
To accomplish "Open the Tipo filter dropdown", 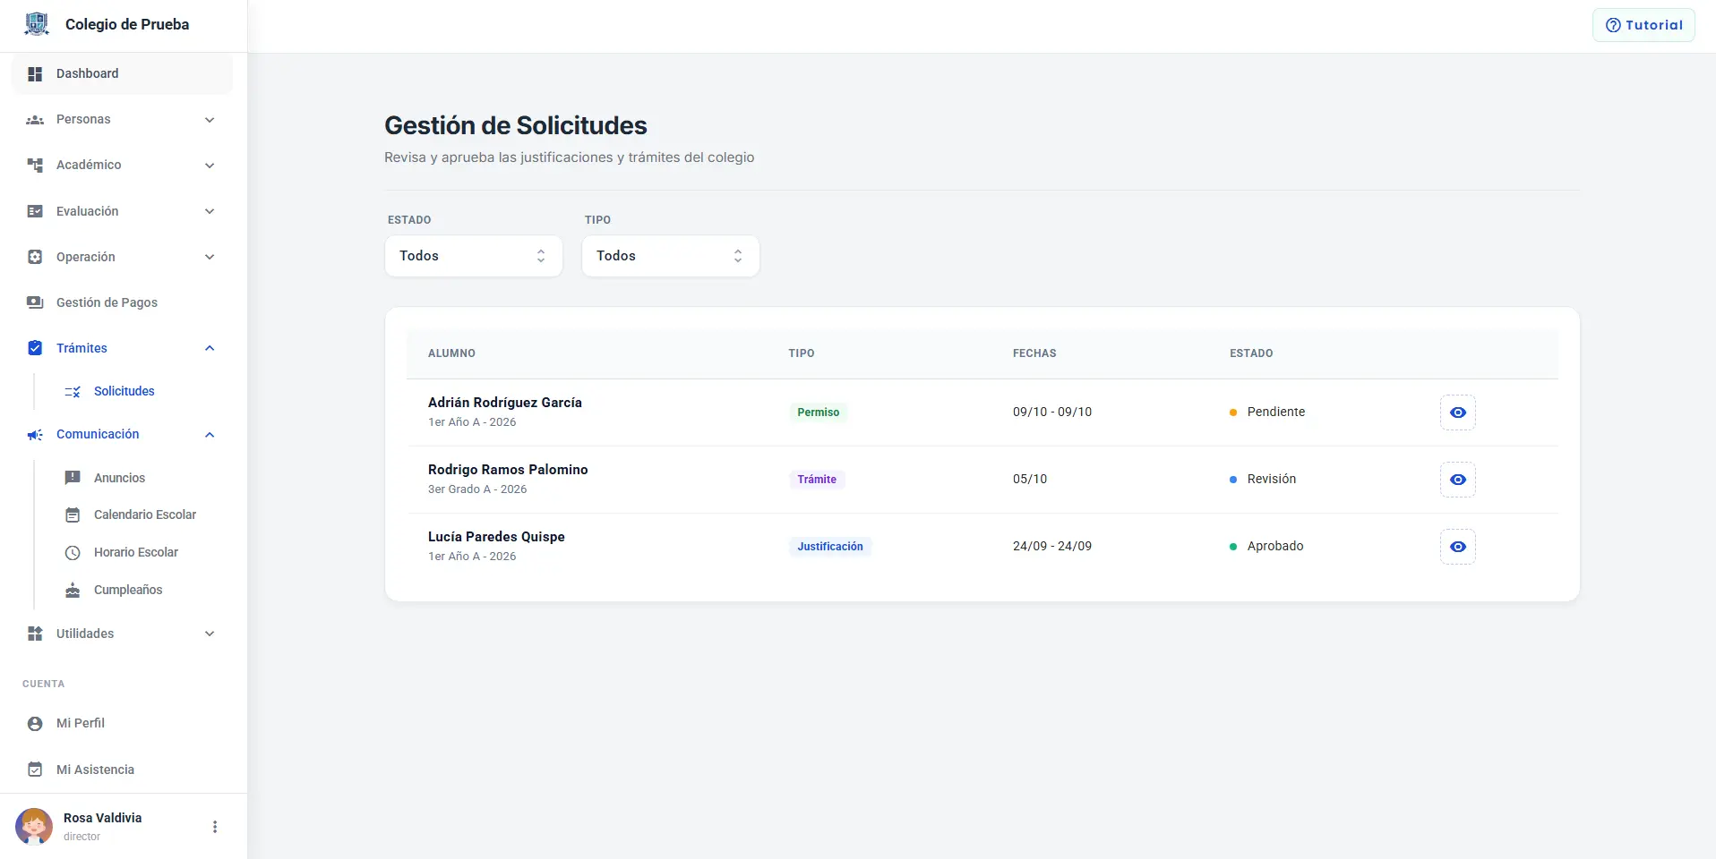I will click(x=671, y=256).
